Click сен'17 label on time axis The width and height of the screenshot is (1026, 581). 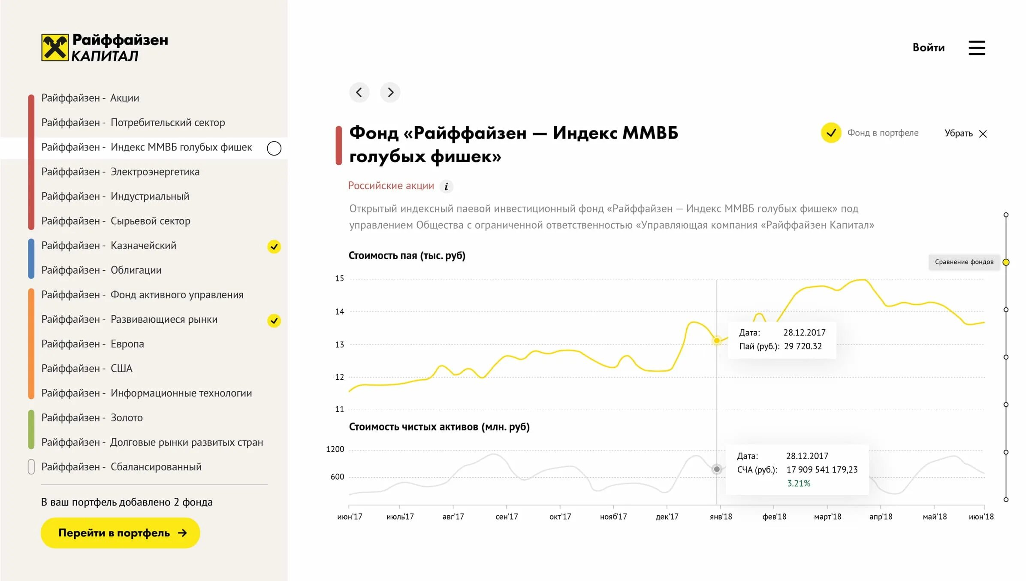click(x=507, y=517)
